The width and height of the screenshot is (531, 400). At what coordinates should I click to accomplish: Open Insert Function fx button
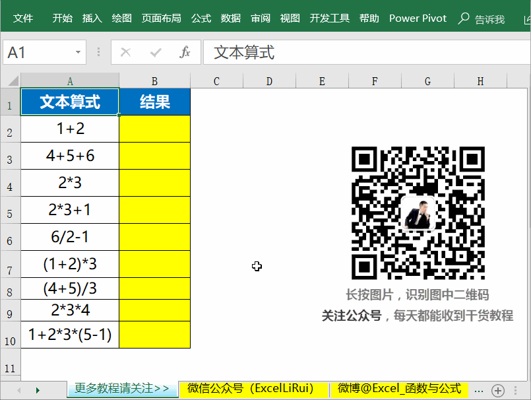[185, 52]
